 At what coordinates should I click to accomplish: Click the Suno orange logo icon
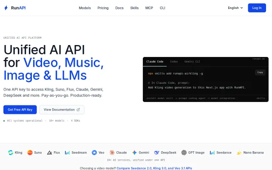pyautogui.click(x=30, y=153)
